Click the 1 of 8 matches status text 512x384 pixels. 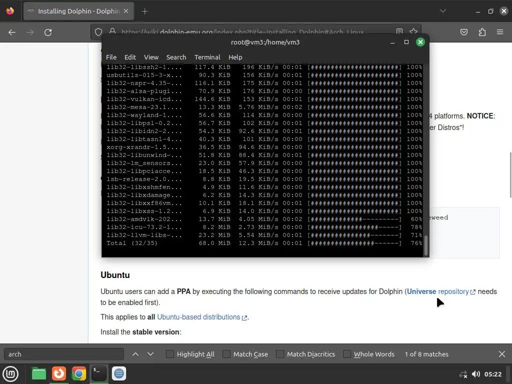click(x=426, y=354)
